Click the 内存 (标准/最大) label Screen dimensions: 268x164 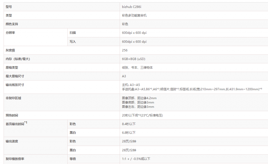[x=18, y=59]
